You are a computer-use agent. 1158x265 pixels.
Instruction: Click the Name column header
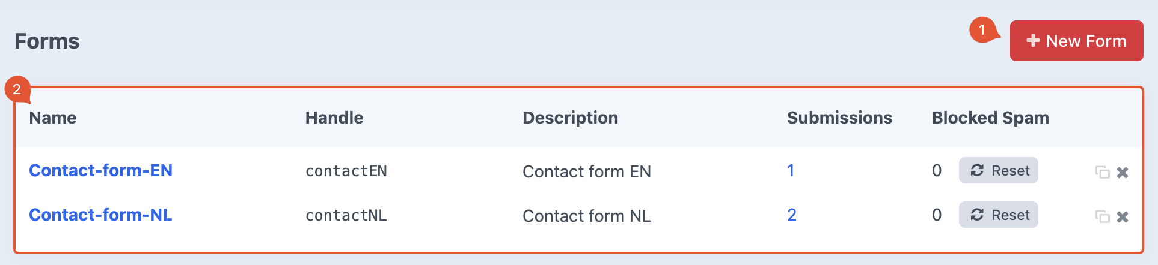[53, 118]
